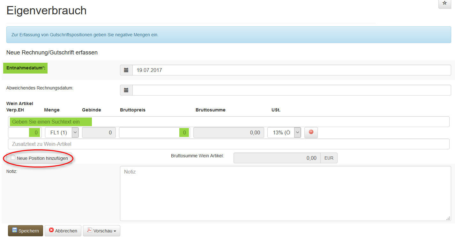The height and width of the screenshot is (242, 455).
Task: Click the Menge quantity input
Action: (25, 132)
